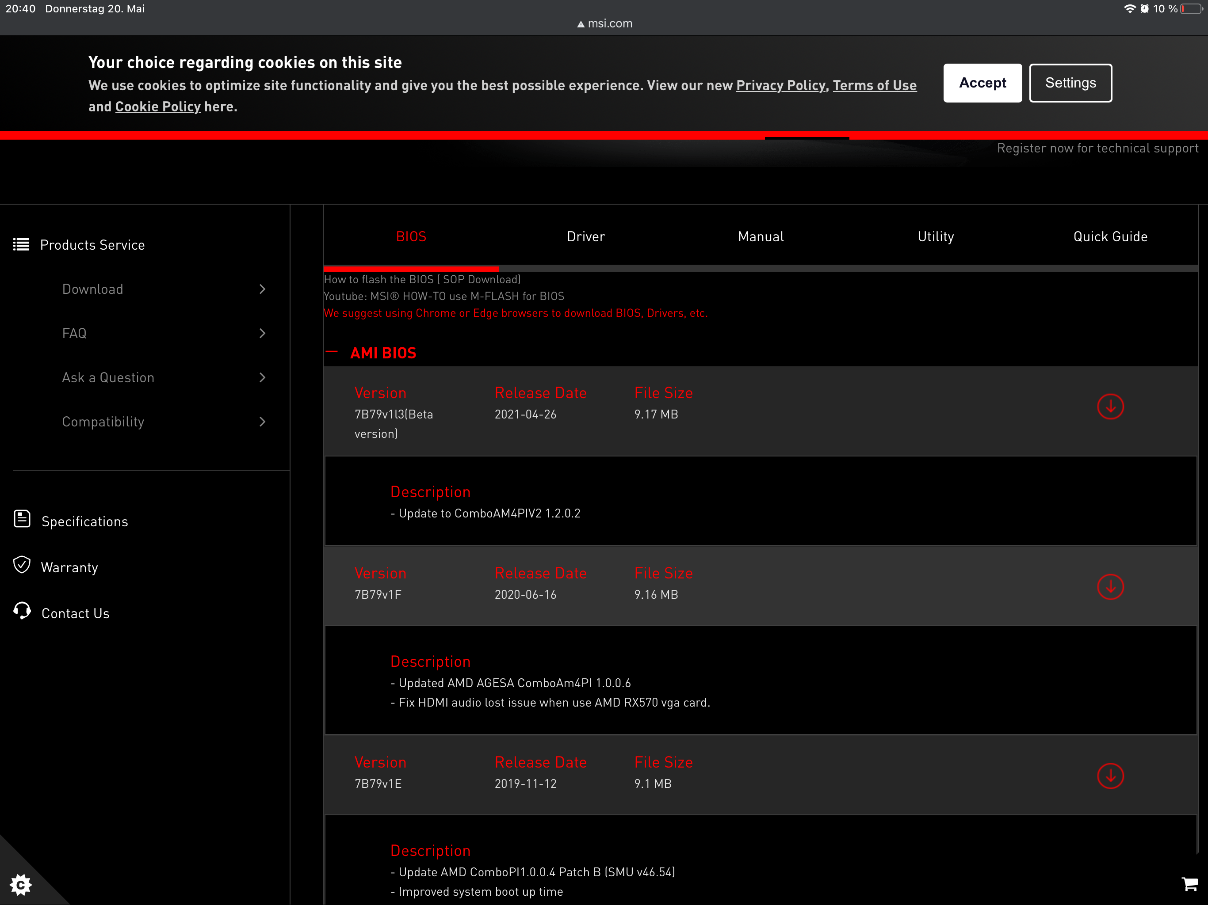Switch to the Utility tab
This screenshot has width=1208, height=905.
935,236
